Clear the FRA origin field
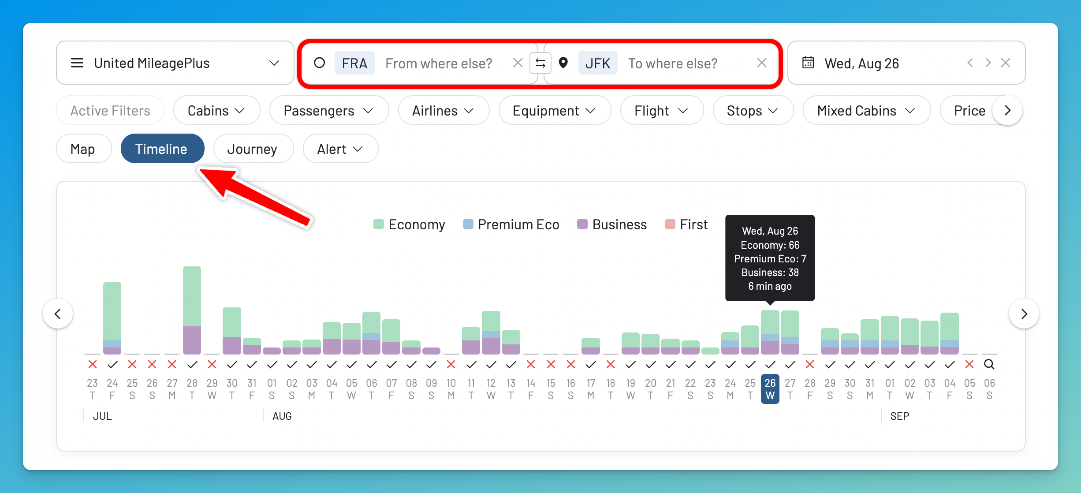 coord(518,63)
